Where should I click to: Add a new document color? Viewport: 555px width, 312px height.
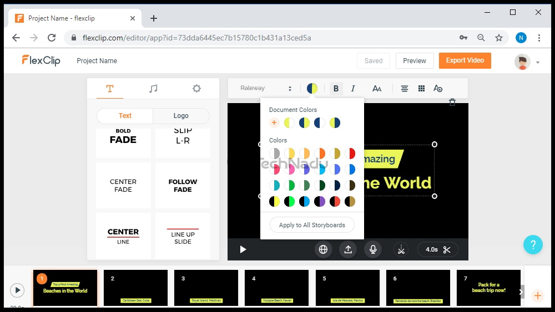click(x=274, y=122)
